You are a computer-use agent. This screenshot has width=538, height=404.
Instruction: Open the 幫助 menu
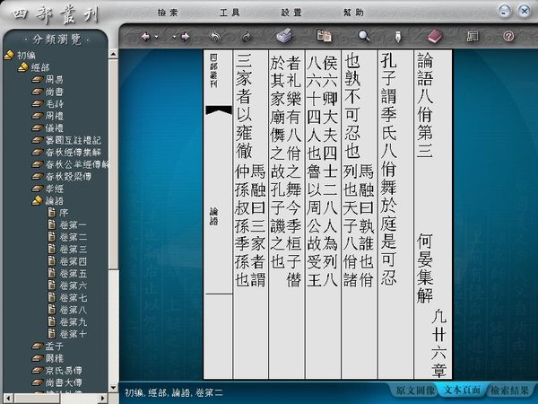(353, 13)
